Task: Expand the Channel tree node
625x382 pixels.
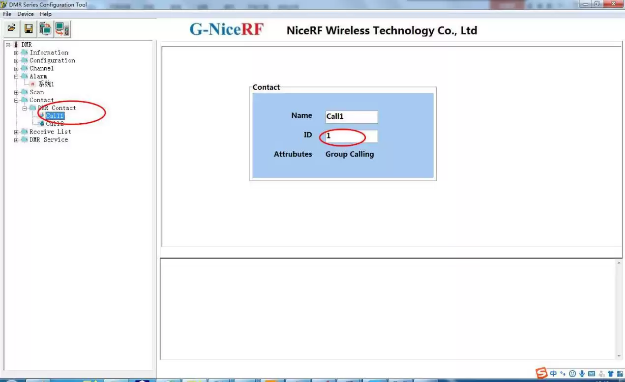Action: point(16,69)
